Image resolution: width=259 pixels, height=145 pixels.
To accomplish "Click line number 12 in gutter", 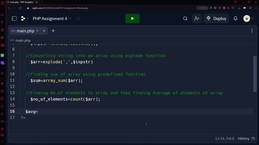I will point(12,87).
